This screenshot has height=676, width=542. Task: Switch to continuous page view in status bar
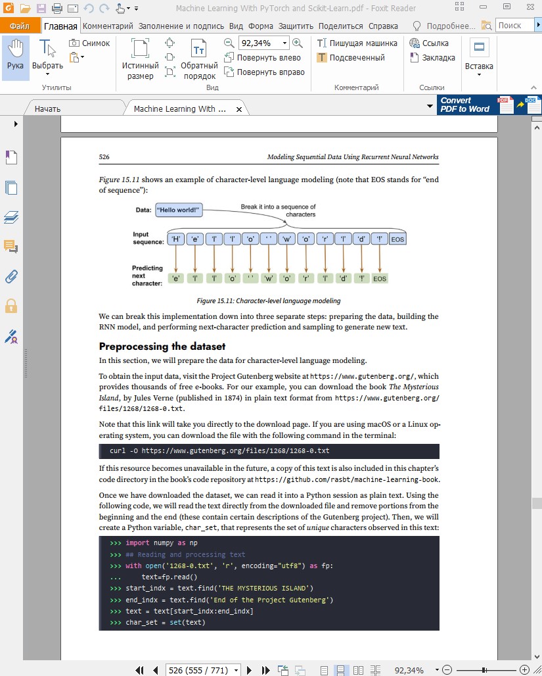pyautogui.click(x=341, y=670)
